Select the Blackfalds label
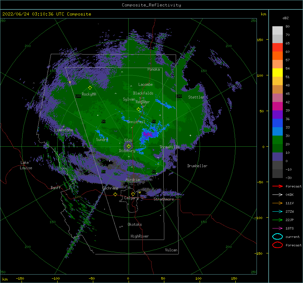Screen dimensions: 303x283 143,93
